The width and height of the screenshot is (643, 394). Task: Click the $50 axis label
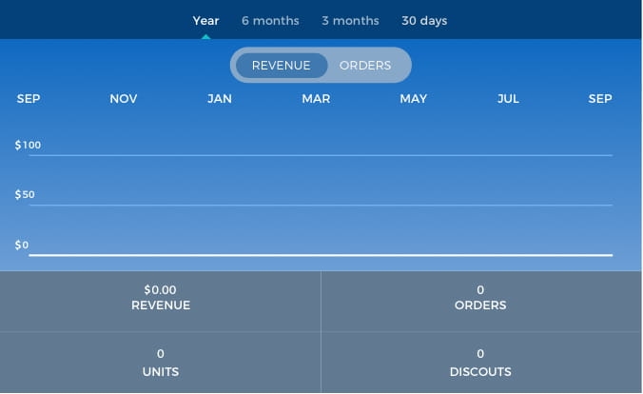pyautogui.click(x=25, y=195)
